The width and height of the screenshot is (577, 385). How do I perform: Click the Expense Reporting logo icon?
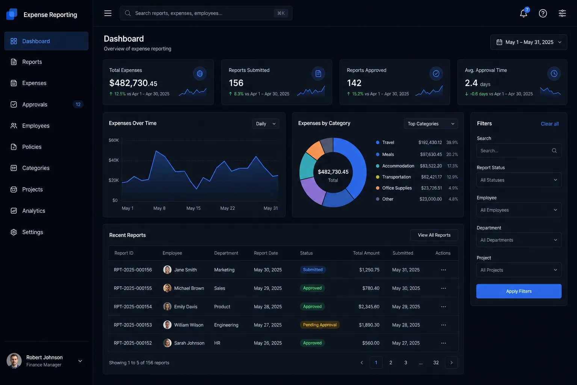[x=12, y=14]
